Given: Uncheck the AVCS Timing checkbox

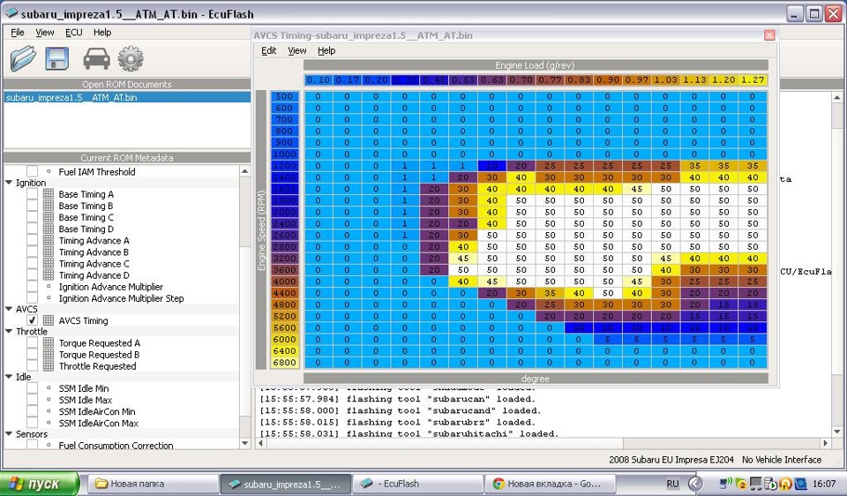Looking at the screenshot, I should pyautogui.click(x=33, y=321).
